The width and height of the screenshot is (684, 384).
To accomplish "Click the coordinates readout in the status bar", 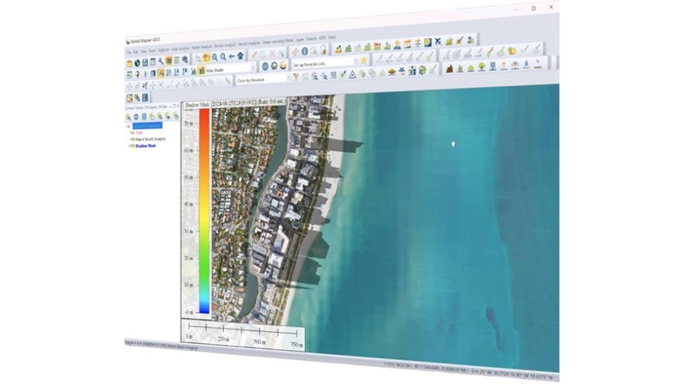I will 469,369.
